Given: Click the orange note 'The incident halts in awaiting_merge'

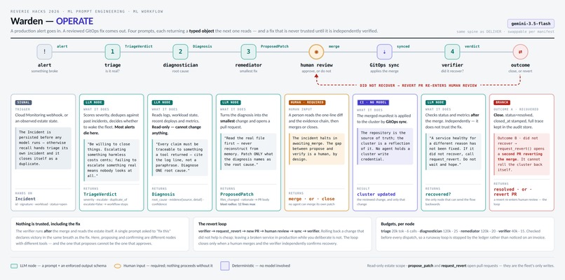Looking at the screenshot, I should [316, 149].
